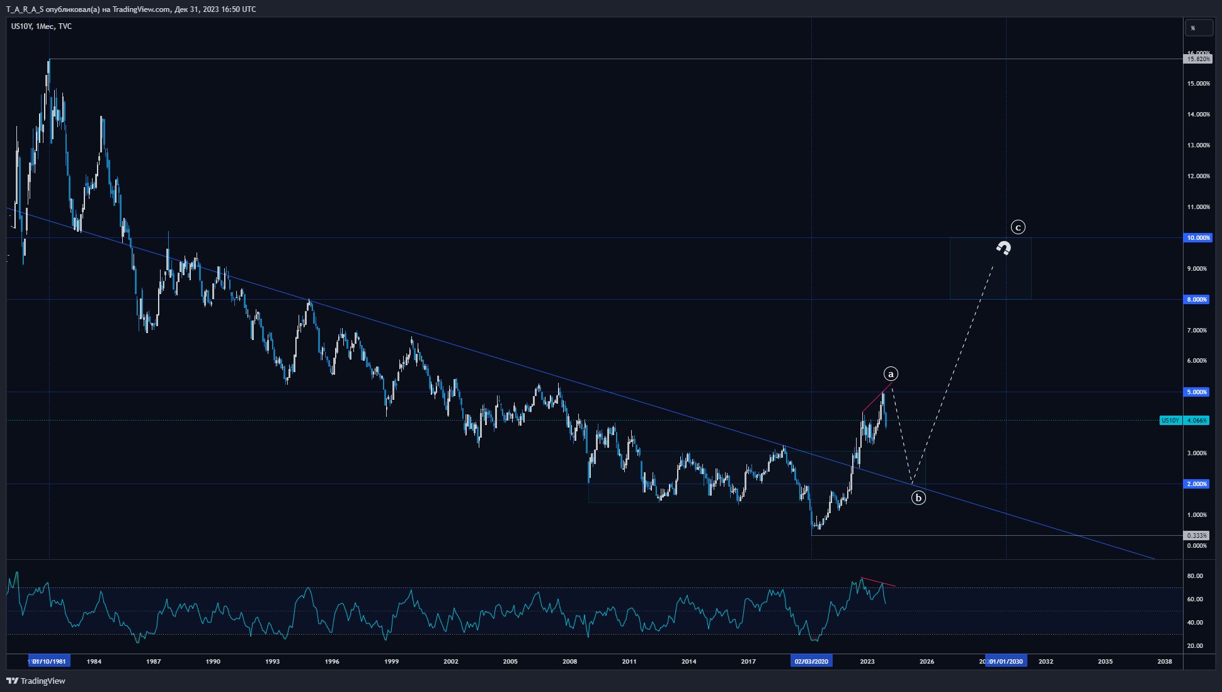Click the 13.000% tick on the price scale
Image resolution: width=1222 pixels, height=692 pixels.
point(1199,145)
